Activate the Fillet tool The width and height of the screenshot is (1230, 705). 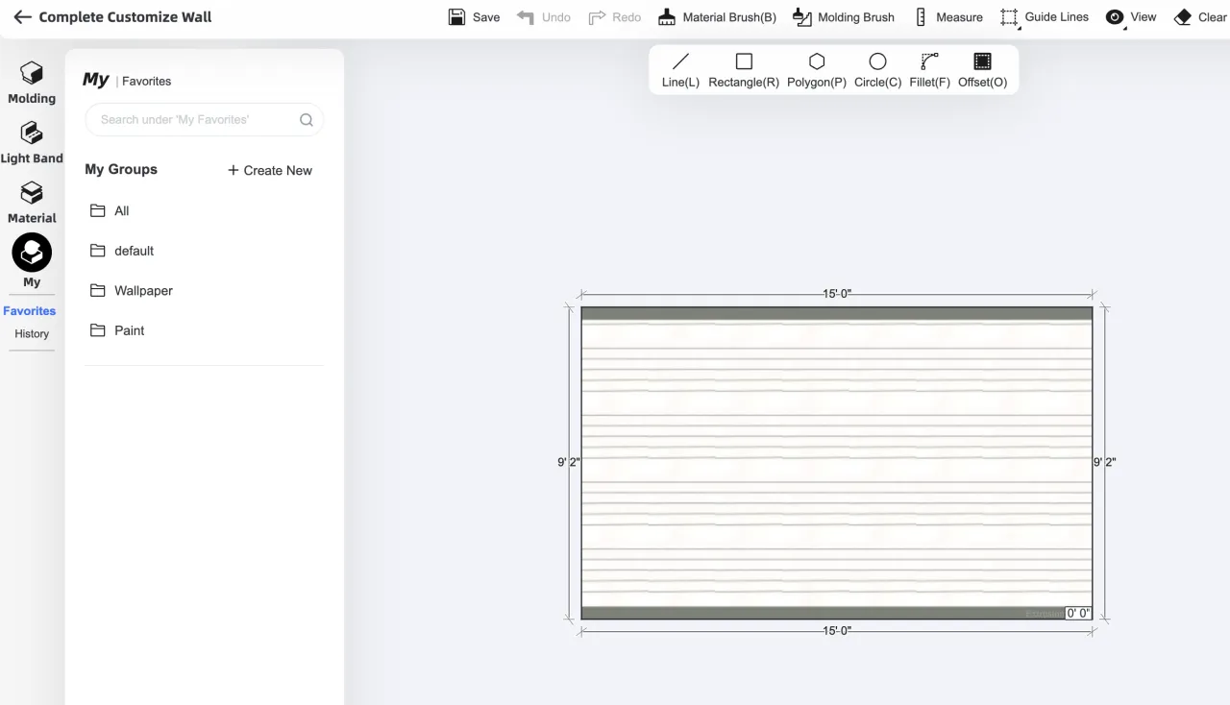click(929, 70)
